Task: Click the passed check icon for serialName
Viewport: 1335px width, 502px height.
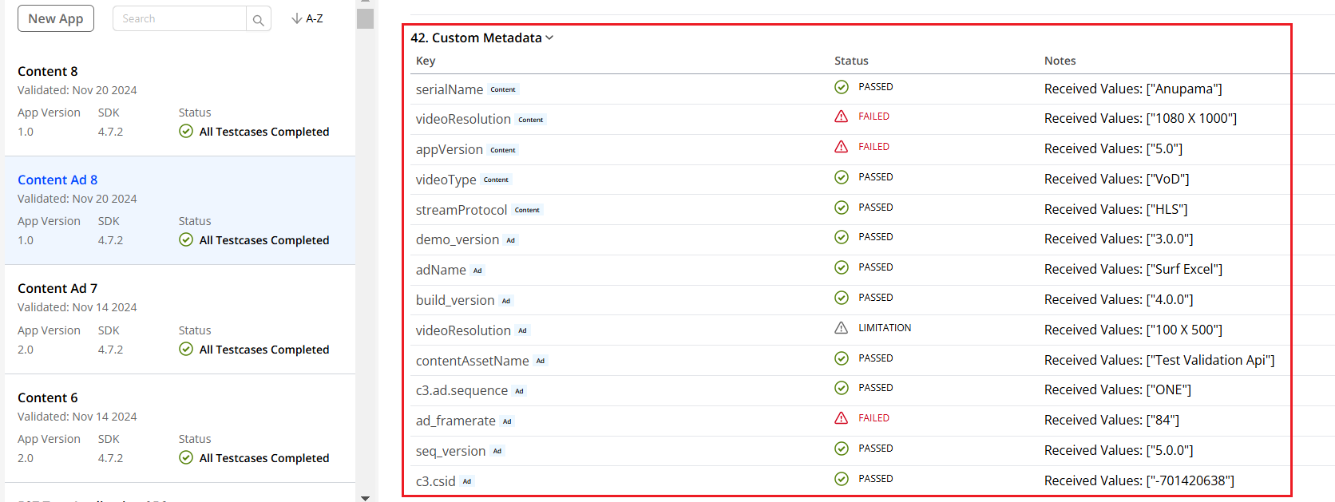Action: [841, 87]
